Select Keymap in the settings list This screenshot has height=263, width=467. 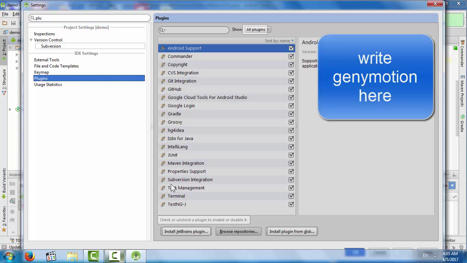(41, 72)
